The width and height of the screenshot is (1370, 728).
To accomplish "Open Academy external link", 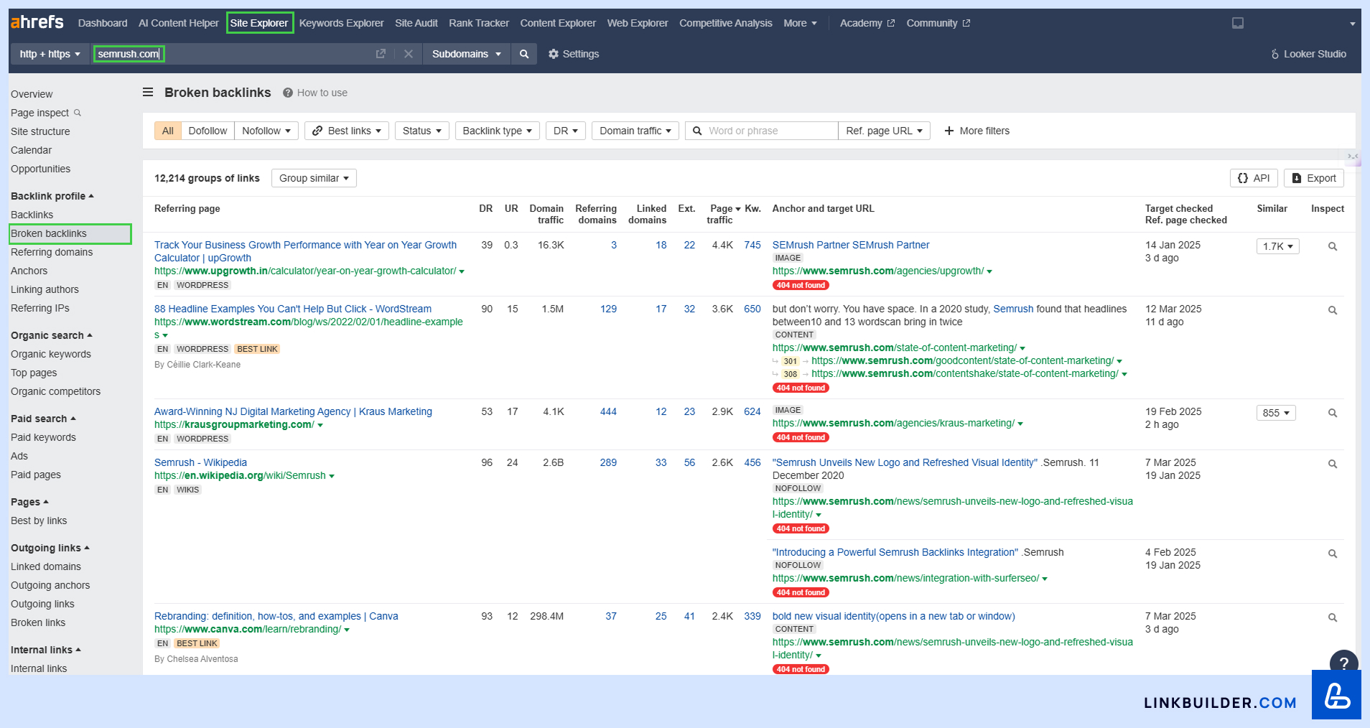I will point(867,23).
